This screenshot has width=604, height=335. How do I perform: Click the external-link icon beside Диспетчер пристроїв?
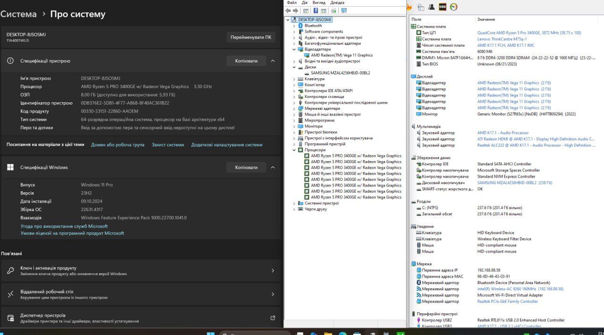[x=272, y=318]
